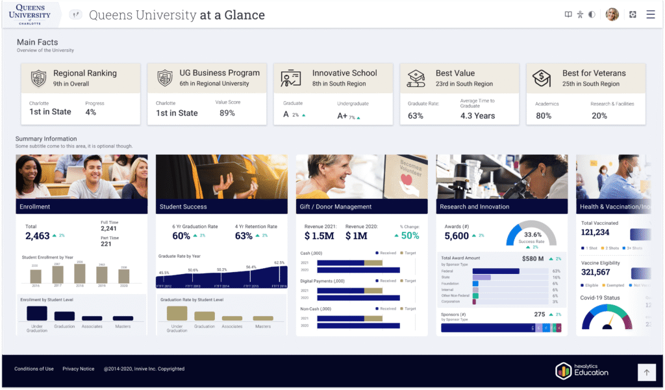The height and width of the screenshot is (390, 665).
Task: Open the Privacy Notice link
Action: coord(79,369)
